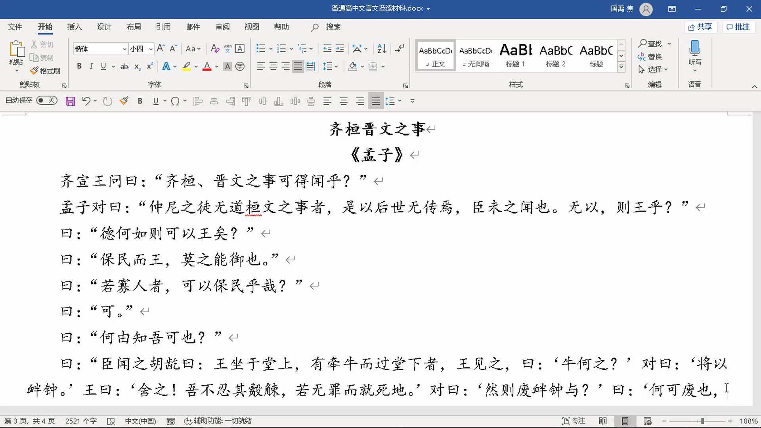
Task: Switch to the 插入 tab
Action: coord(75,27)
